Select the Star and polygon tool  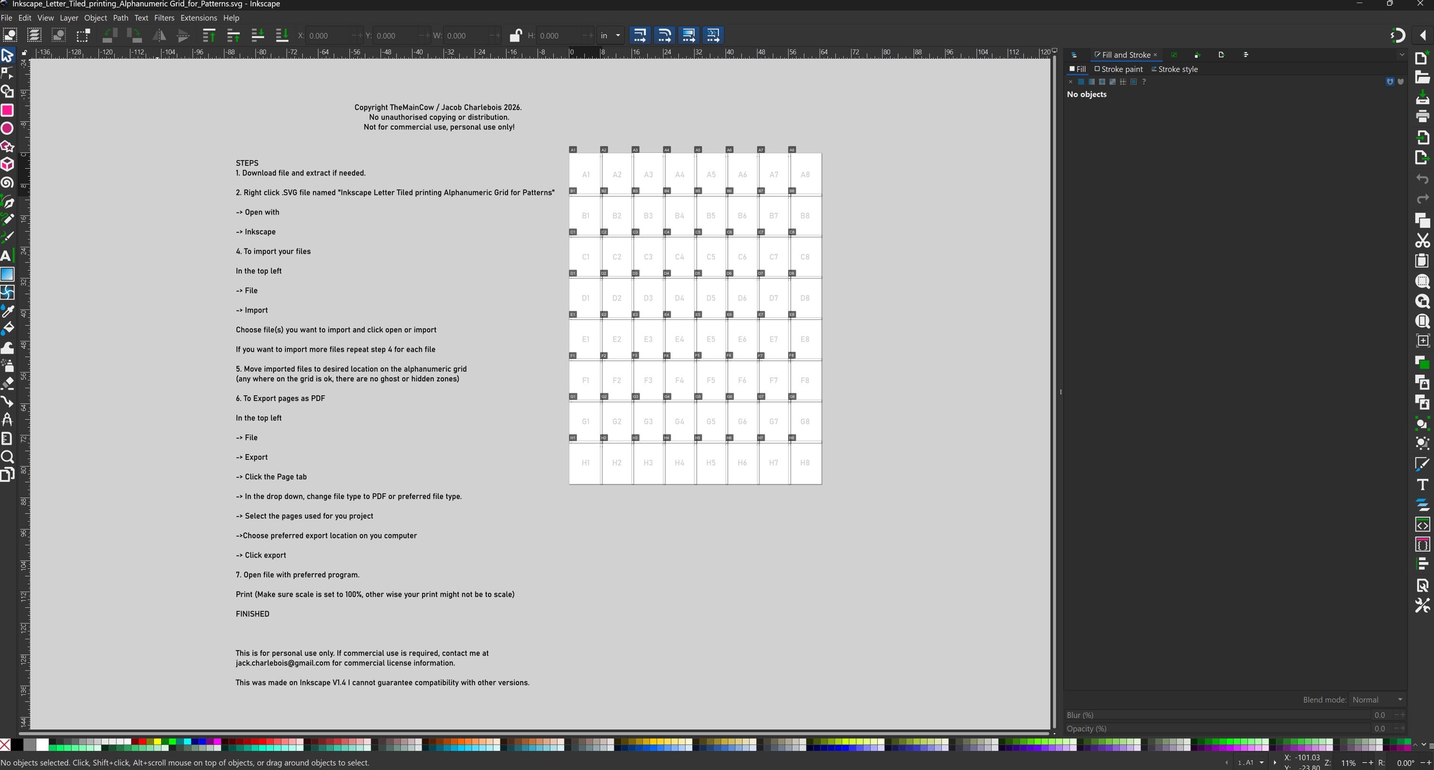tap(7, 146)
